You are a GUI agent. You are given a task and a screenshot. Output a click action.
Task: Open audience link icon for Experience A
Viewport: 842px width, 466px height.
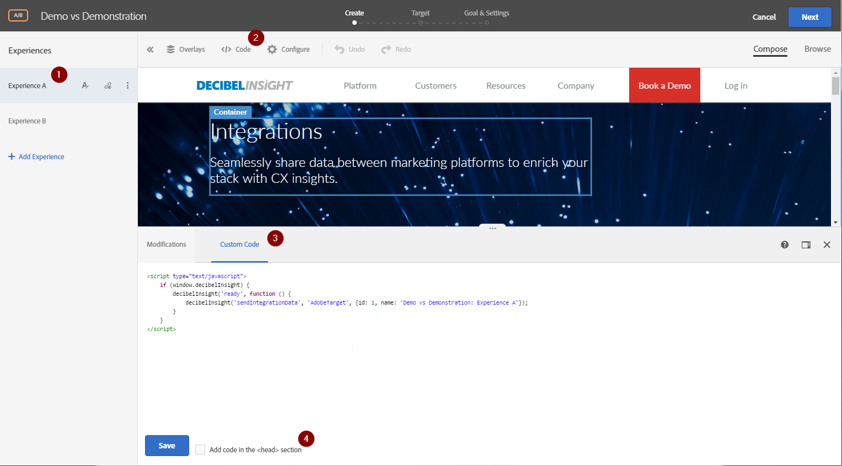107,85
